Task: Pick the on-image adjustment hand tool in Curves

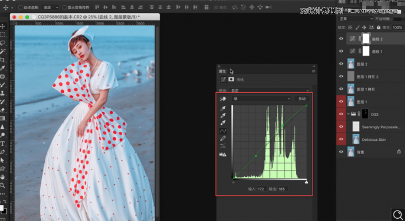Action: point(223,99)
